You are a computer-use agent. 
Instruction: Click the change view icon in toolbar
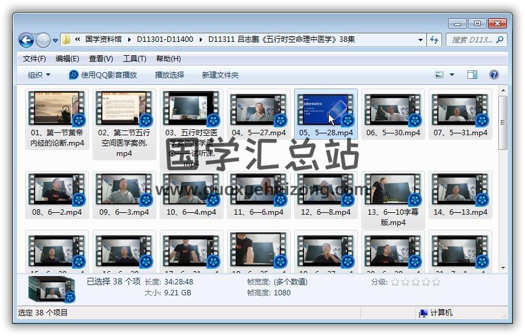pyautogui.click(x=440, y=75)
